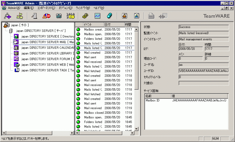Click tree pane horizontal scrollbar thumb

[x=29, y=133]
